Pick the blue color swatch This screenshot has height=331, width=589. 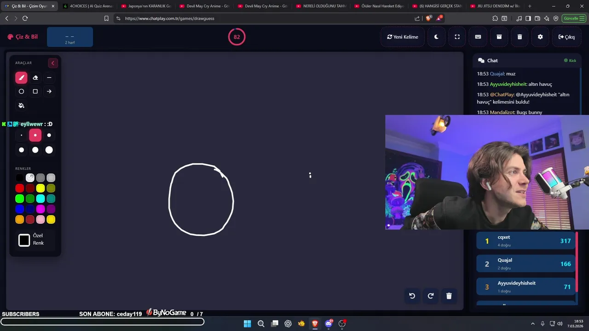coord(19,209)
